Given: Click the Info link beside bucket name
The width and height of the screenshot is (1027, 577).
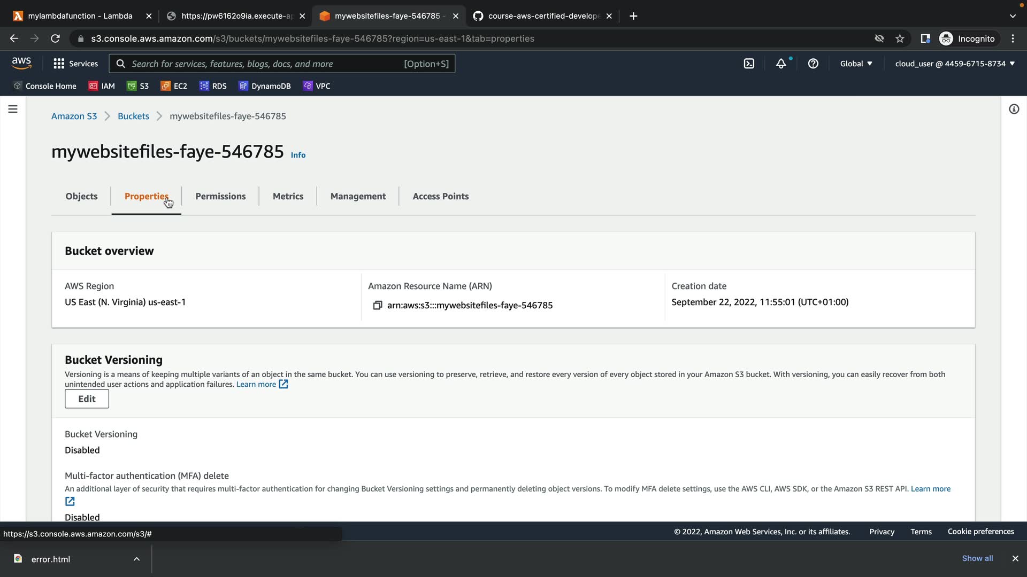Looking at the screenshot, I should coord(298,155).
